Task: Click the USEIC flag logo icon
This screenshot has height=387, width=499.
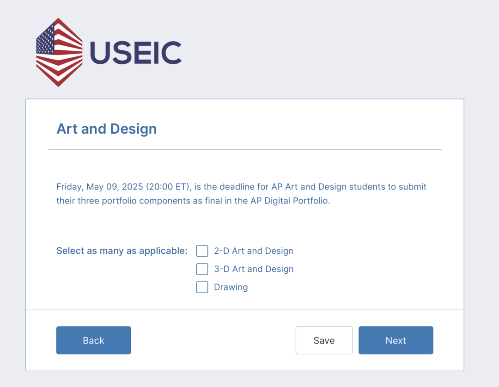Action: (x=59, y=52)
